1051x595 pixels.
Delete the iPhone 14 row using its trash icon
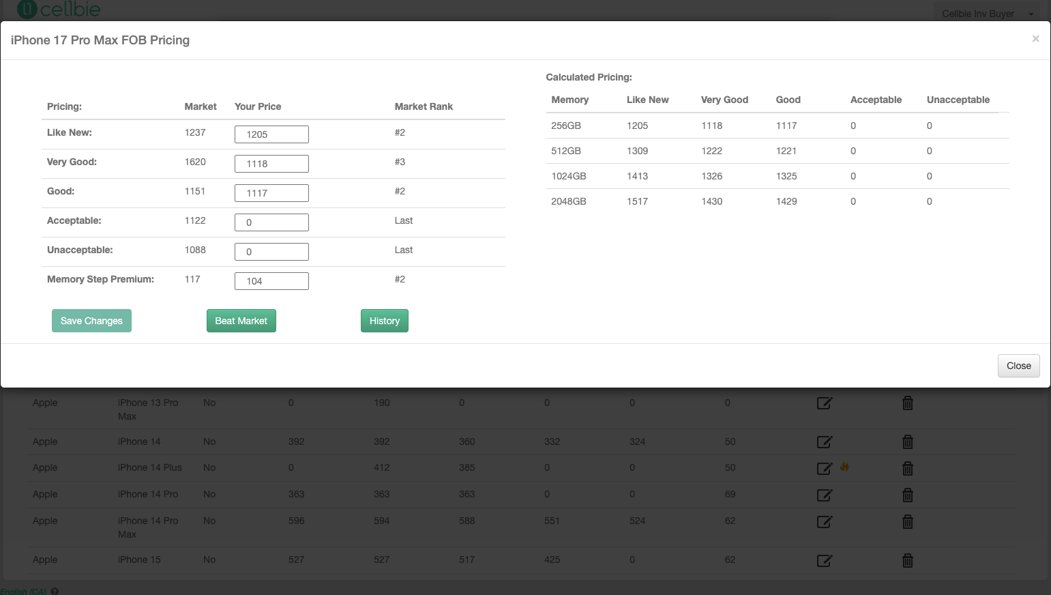[908, 442]
